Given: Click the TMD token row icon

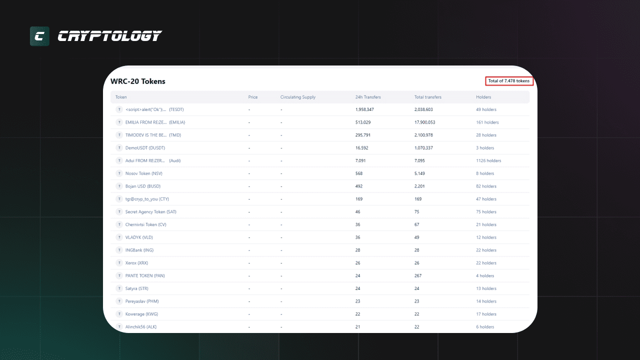Looking at the screenshot, I should tap(119, 135).
